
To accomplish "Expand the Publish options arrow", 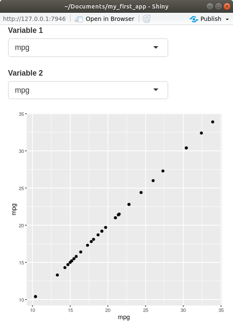I will 227,19.
